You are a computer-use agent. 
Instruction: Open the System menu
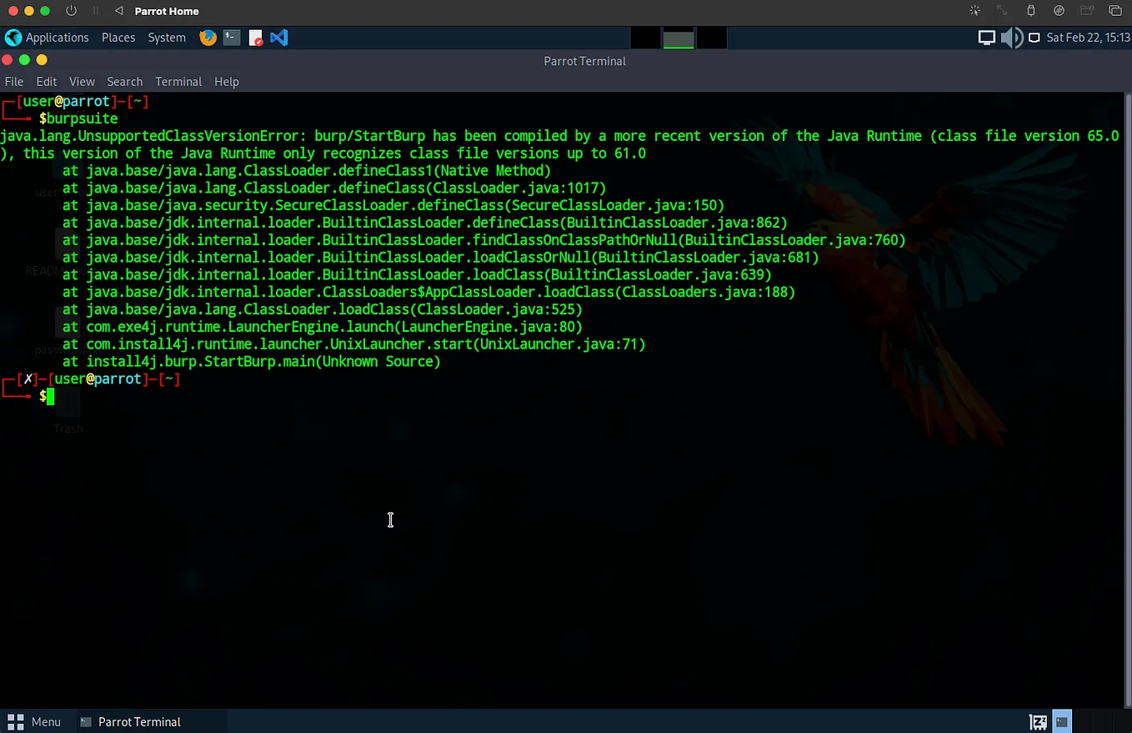[x=166, y=38]
